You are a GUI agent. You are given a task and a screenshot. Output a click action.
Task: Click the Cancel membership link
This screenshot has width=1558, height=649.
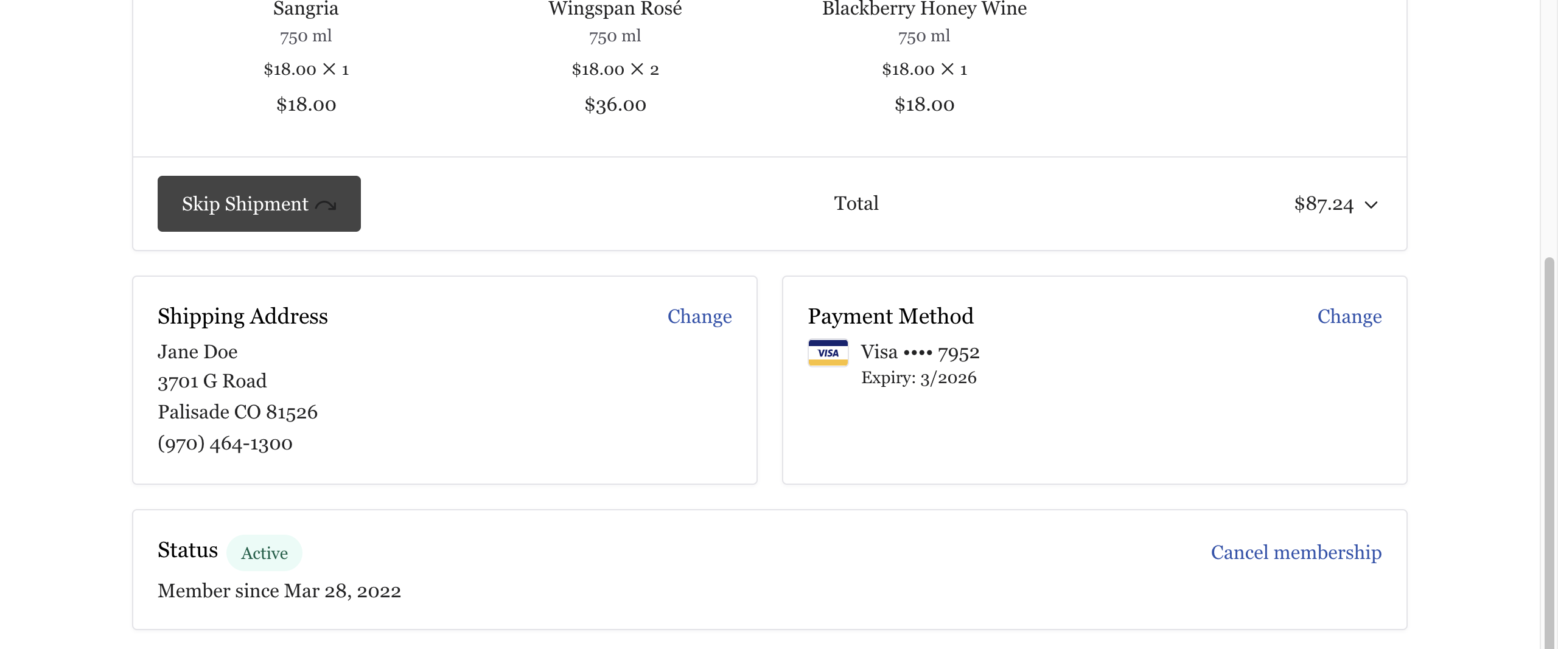pos(1296,552)
